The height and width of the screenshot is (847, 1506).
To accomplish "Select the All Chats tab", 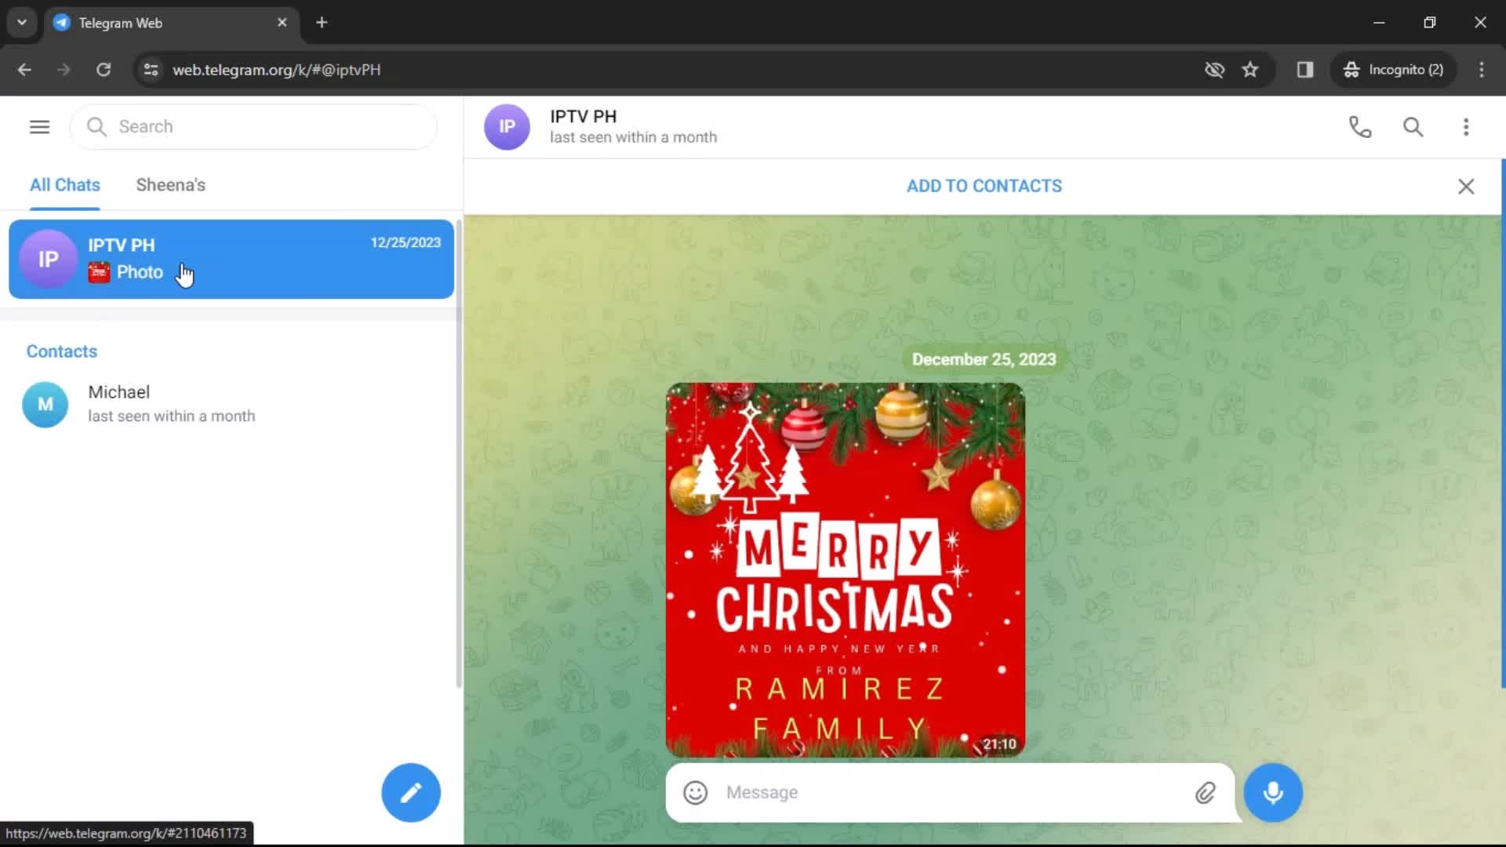I will click(x=64, y=185).
